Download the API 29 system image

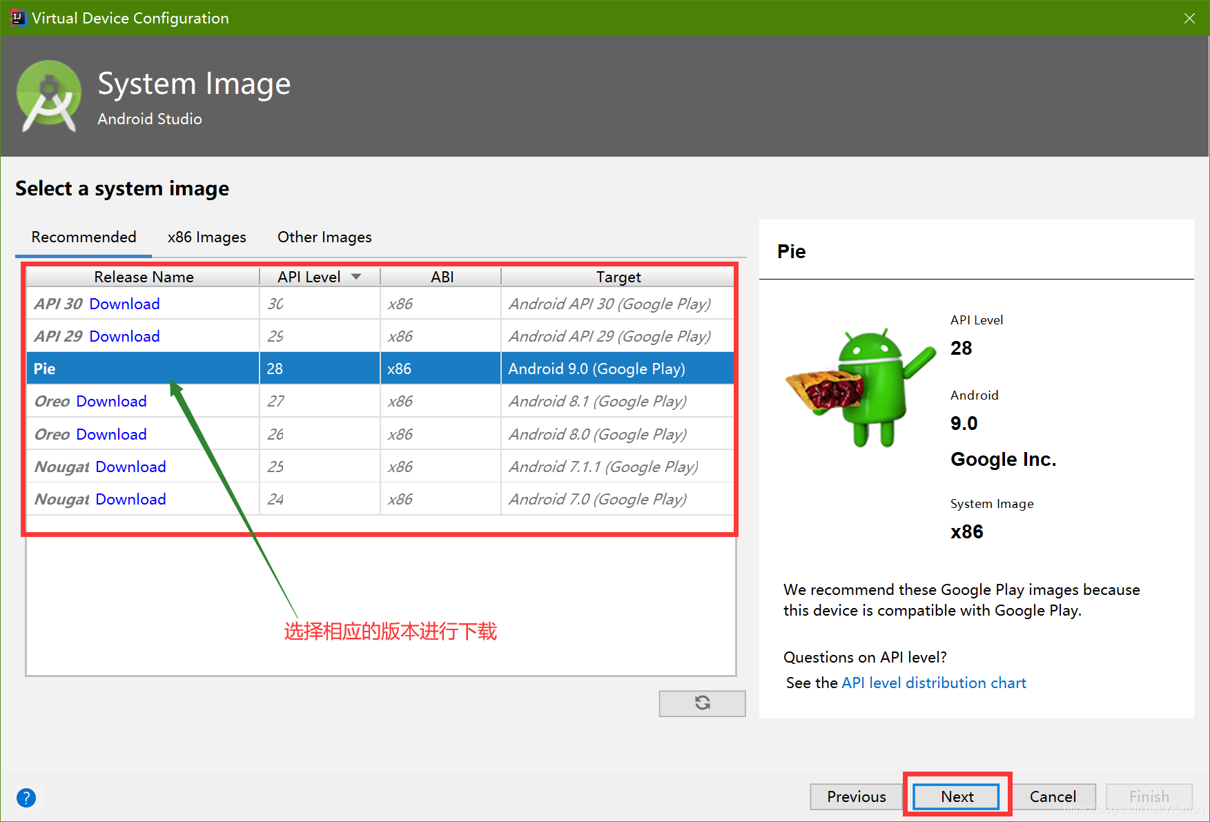124,336
